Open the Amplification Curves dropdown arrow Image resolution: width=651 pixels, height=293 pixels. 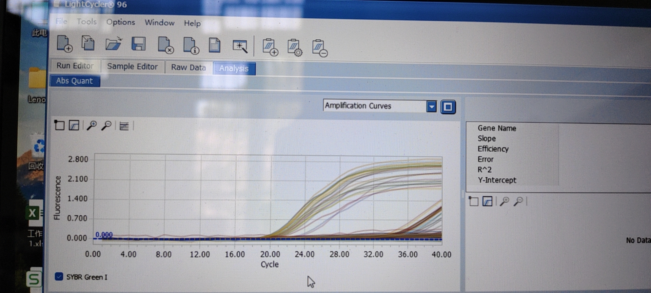click(x=431, y=107)
